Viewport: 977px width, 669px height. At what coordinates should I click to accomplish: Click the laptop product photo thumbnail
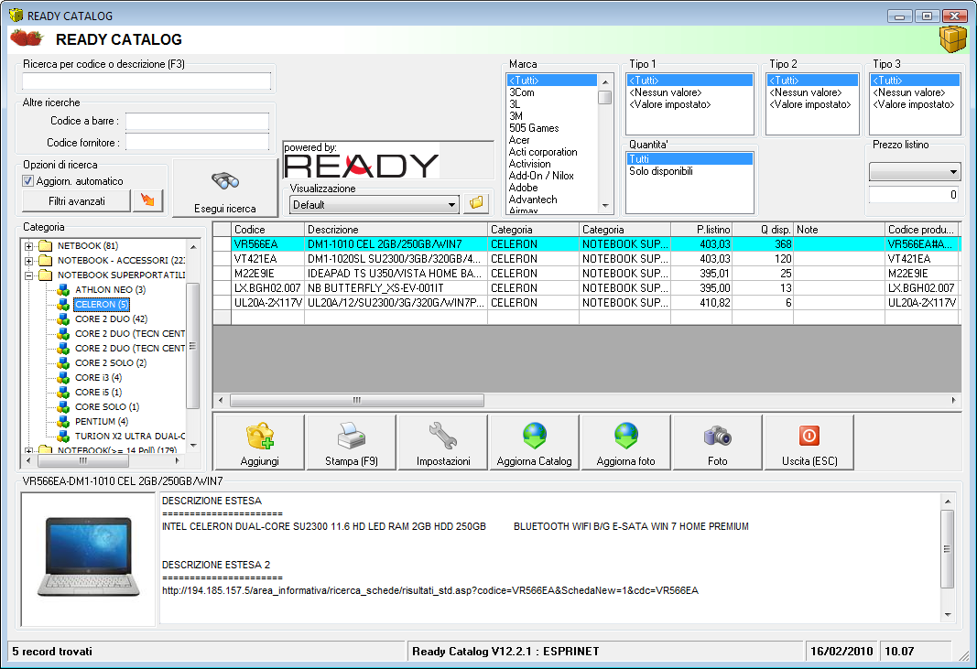89,558
